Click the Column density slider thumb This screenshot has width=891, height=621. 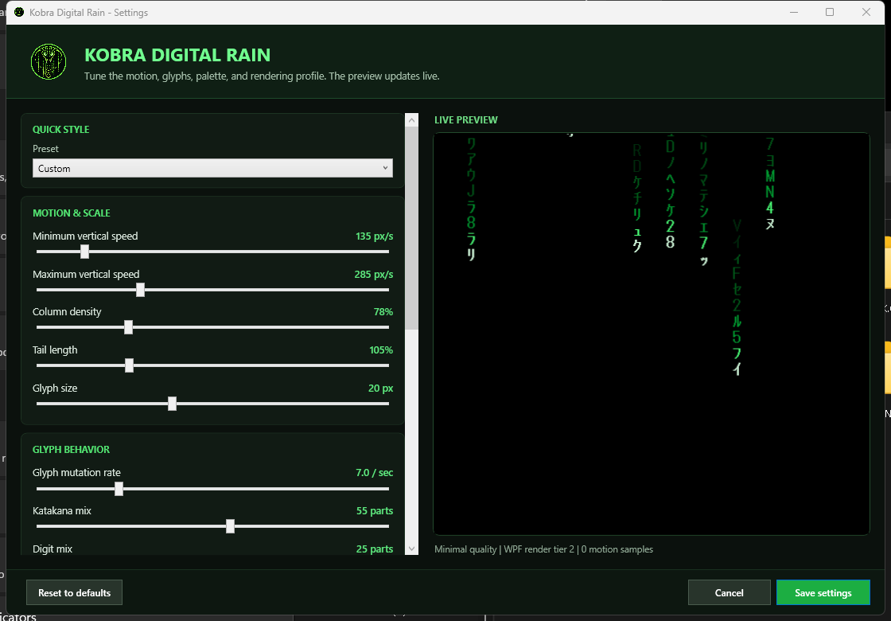(x=128, y=327)
